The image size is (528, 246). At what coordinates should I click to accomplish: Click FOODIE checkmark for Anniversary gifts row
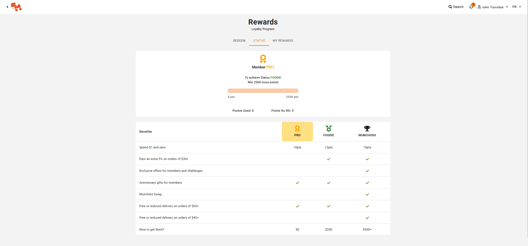point(329,183)
